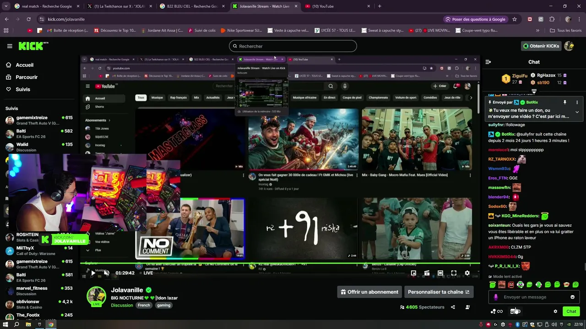Play the Kick stream
Viewport: 586px width, 329px height.
coord(93,273)
